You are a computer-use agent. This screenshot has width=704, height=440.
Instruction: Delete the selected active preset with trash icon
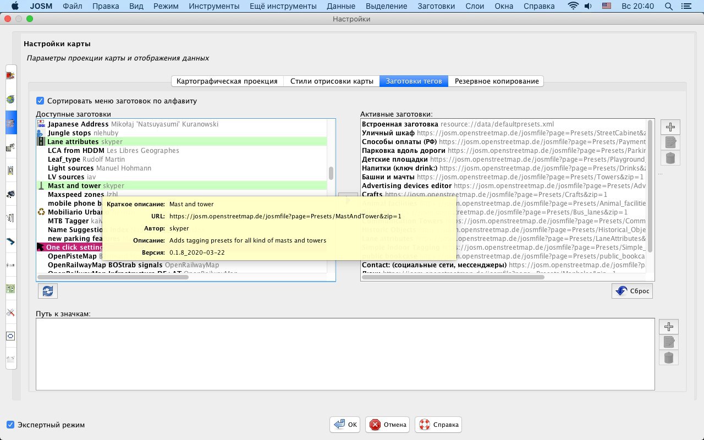pyautogui.click(x=670, y=158)
